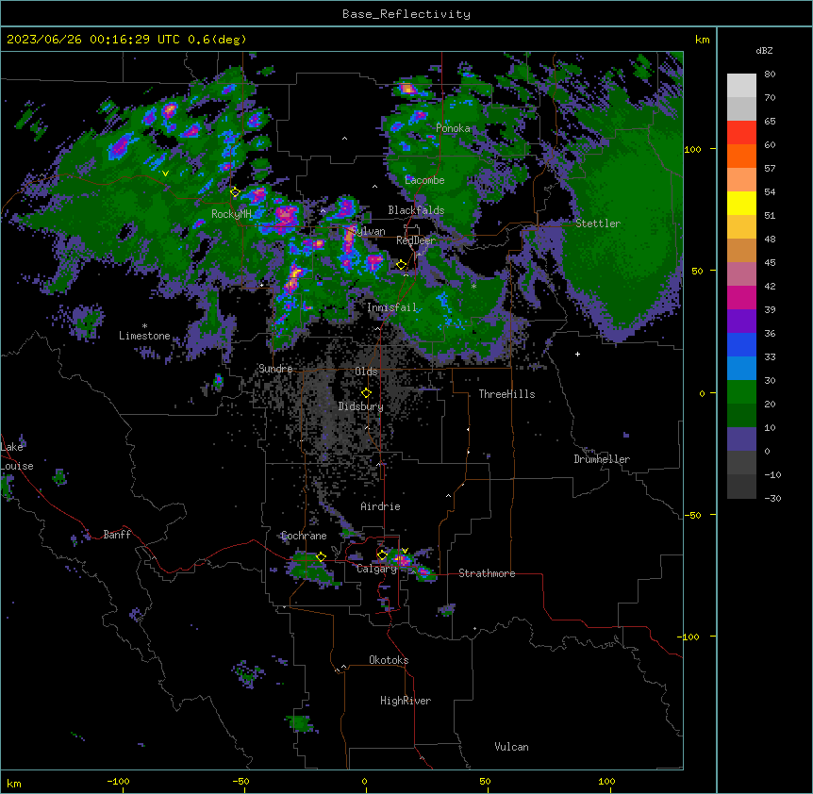Click the Airdrie label
813x794 pixels.
tap(380, 506)
